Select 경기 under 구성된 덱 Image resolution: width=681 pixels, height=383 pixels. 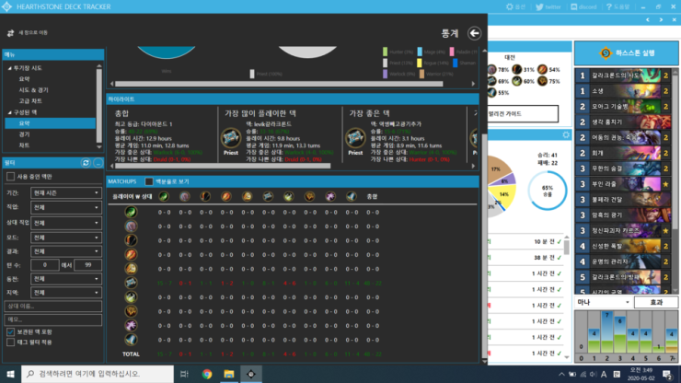tap(24, 134)
